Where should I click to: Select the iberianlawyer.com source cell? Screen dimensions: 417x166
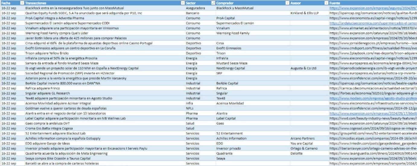click(x=373, y=149)
